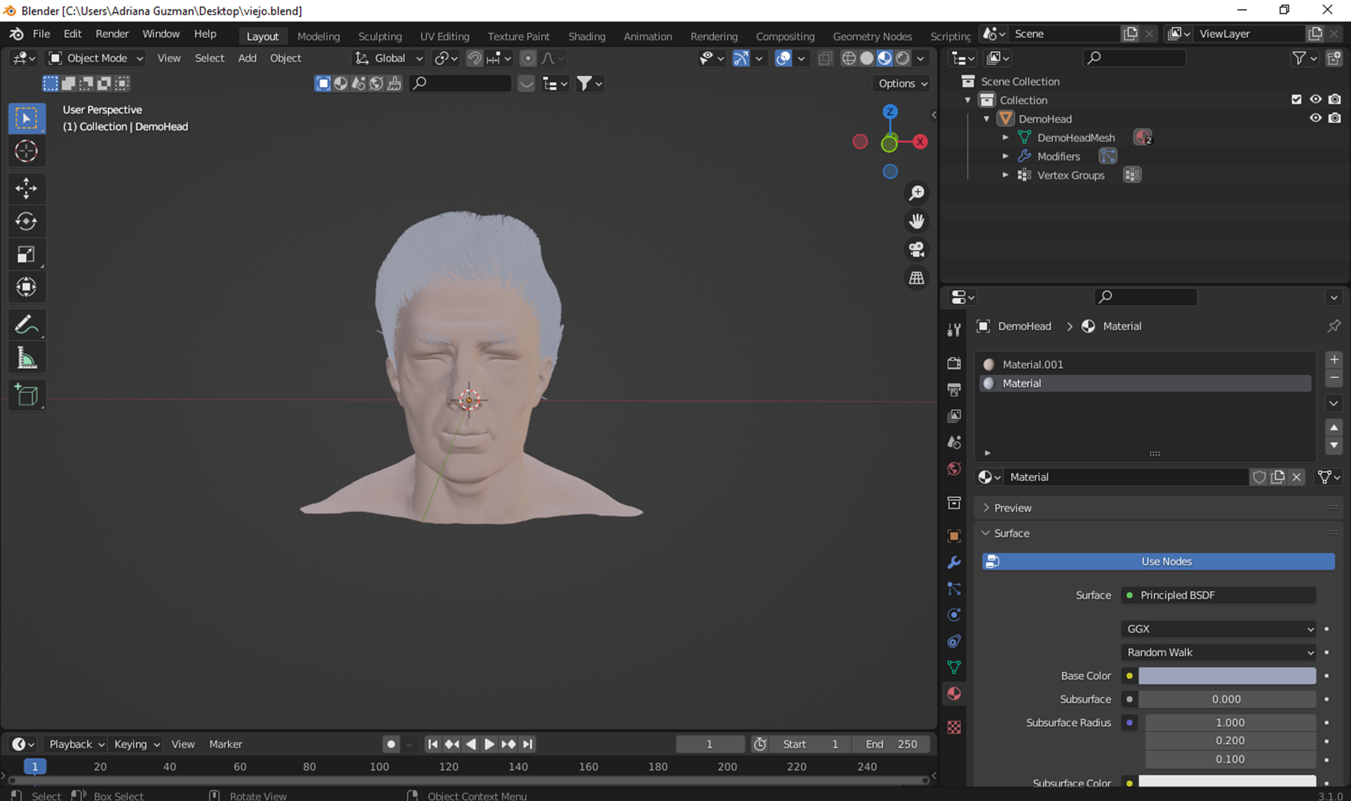
Task: Switch to wireframe viewport shading
Action: [x=849, y=58]
